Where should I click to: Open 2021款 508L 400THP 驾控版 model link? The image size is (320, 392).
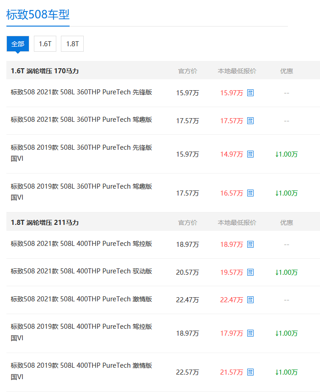pos(81,244)
